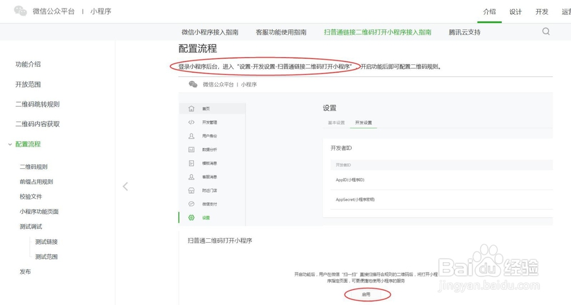The height and width of the screenshot is (305, 571).
Task: Select 微信小程序接入指南 sub-navigation item
Action: click(210, 32)
